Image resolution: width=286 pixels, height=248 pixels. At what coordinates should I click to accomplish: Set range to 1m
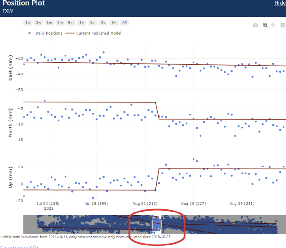click(49, 23)
